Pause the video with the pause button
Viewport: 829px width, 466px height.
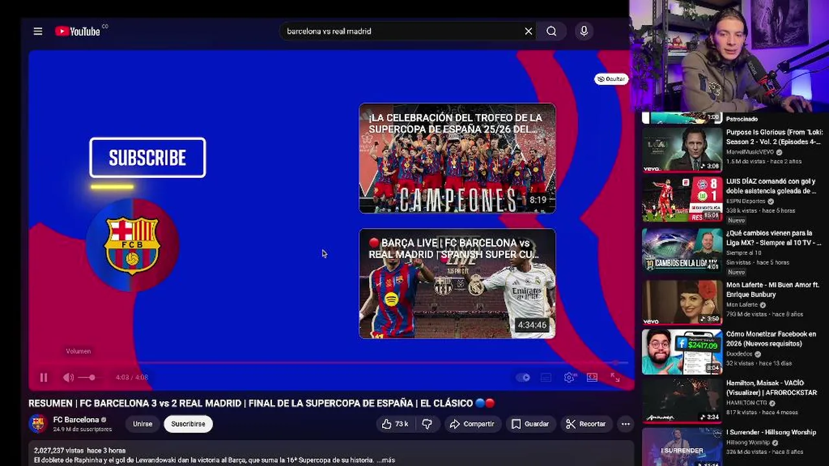pyautogui.click(x=43, y=377)
